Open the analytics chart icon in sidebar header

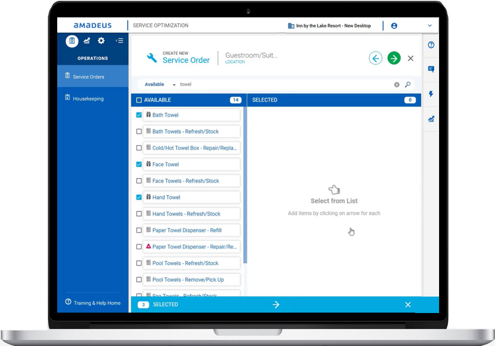tap(87, 41)
